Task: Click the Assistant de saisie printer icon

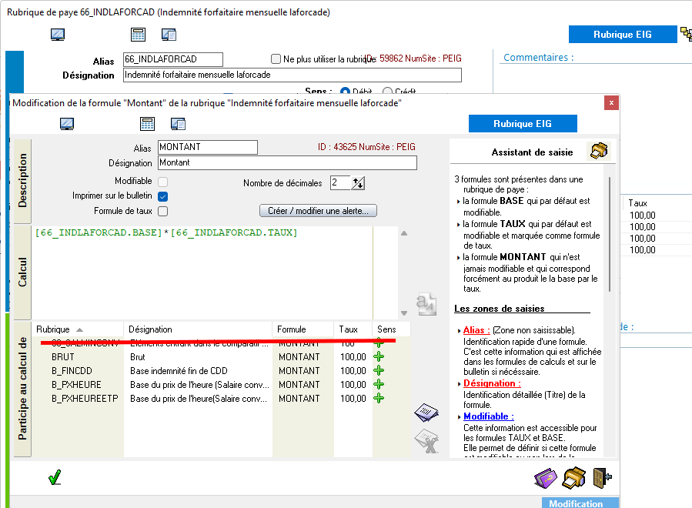Action: tap(598, 151)
